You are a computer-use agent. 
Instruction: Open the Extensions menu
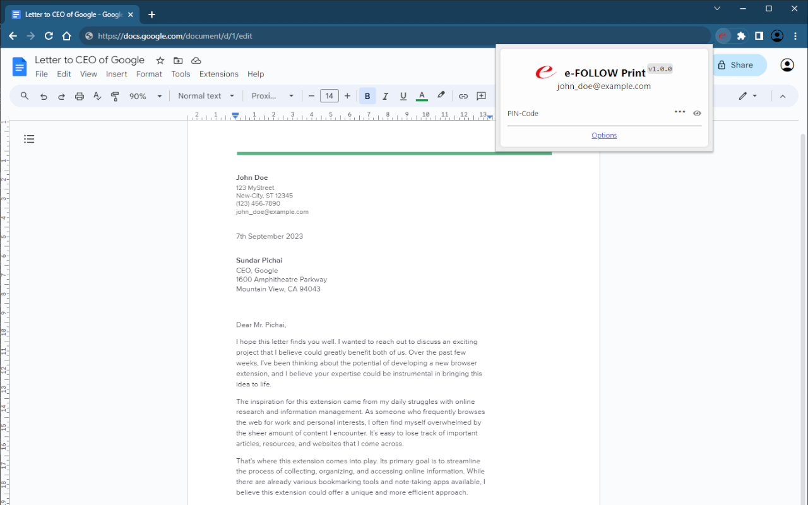pos(218,74)
